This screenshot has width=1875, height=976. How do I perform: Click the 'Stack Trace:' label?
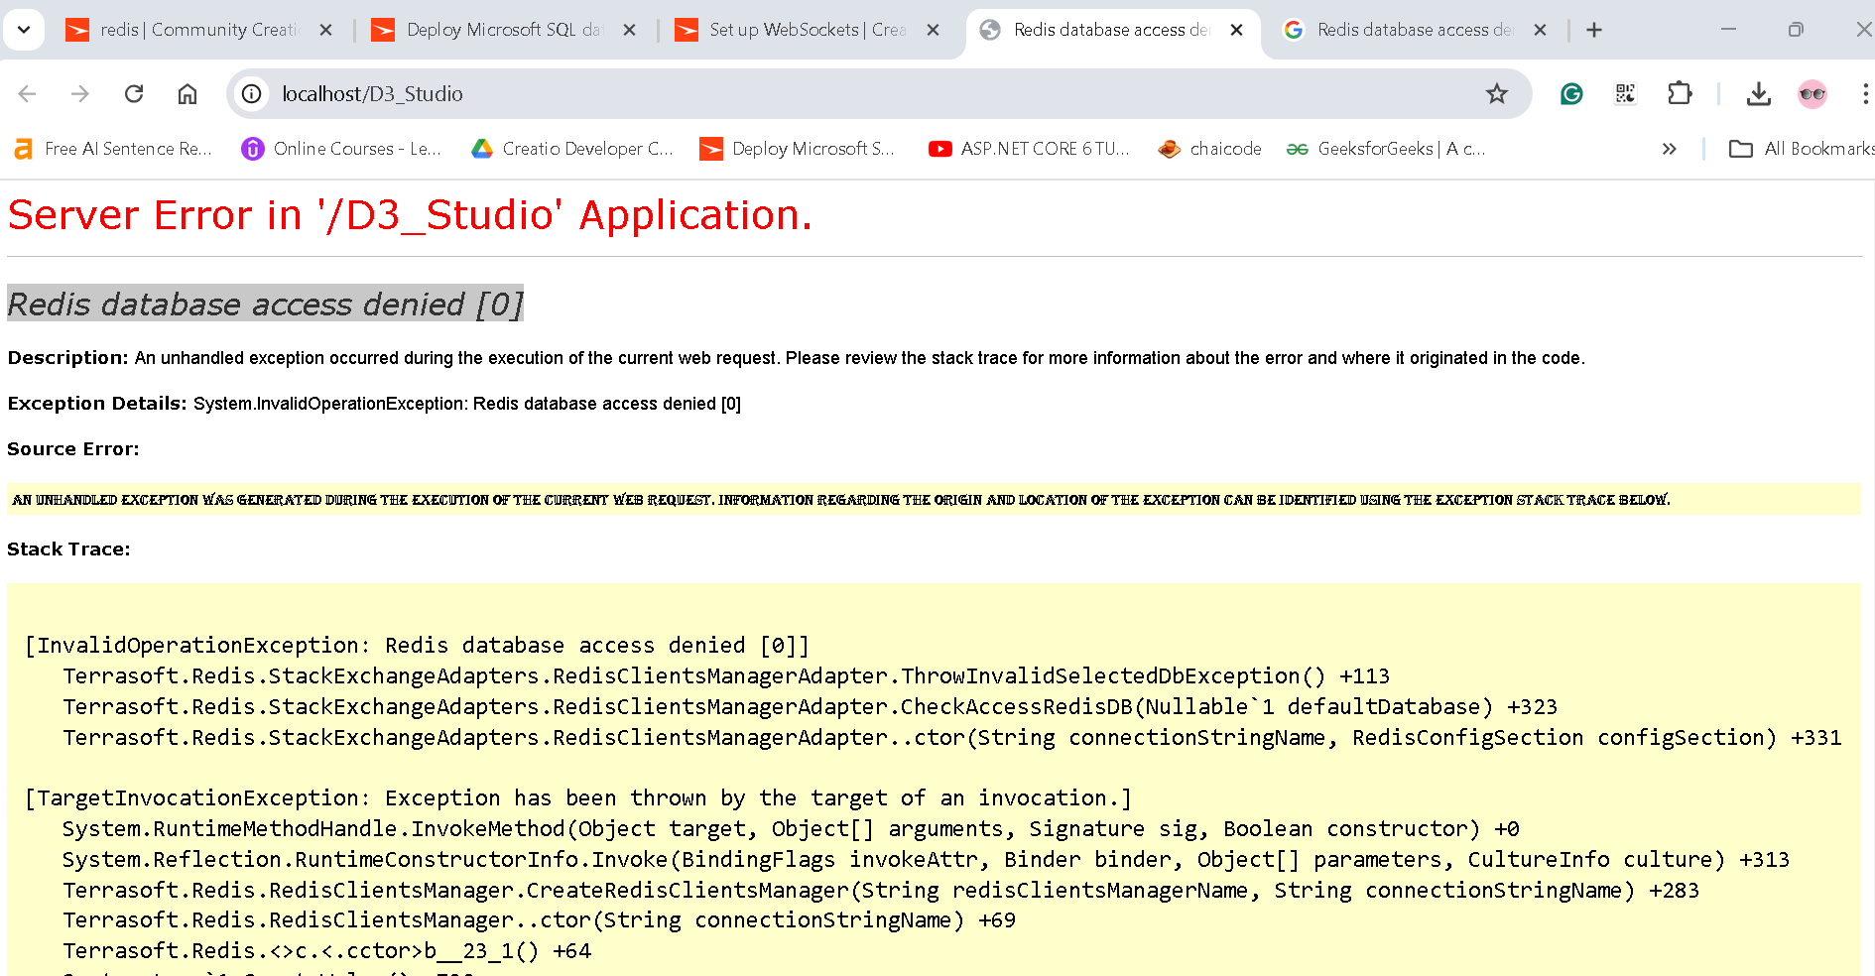pyautogui.click(x=68, y=549)
